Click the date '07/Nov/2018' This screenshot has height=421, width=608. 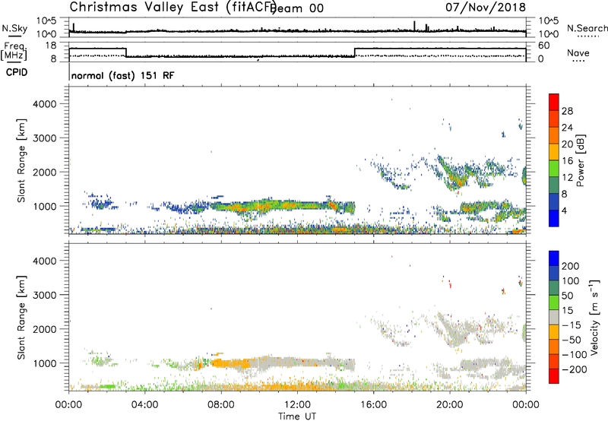(486, 7)
